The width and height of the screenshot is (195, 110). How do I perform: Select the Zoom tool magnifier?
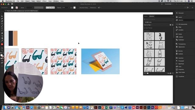tap(2, 50)
